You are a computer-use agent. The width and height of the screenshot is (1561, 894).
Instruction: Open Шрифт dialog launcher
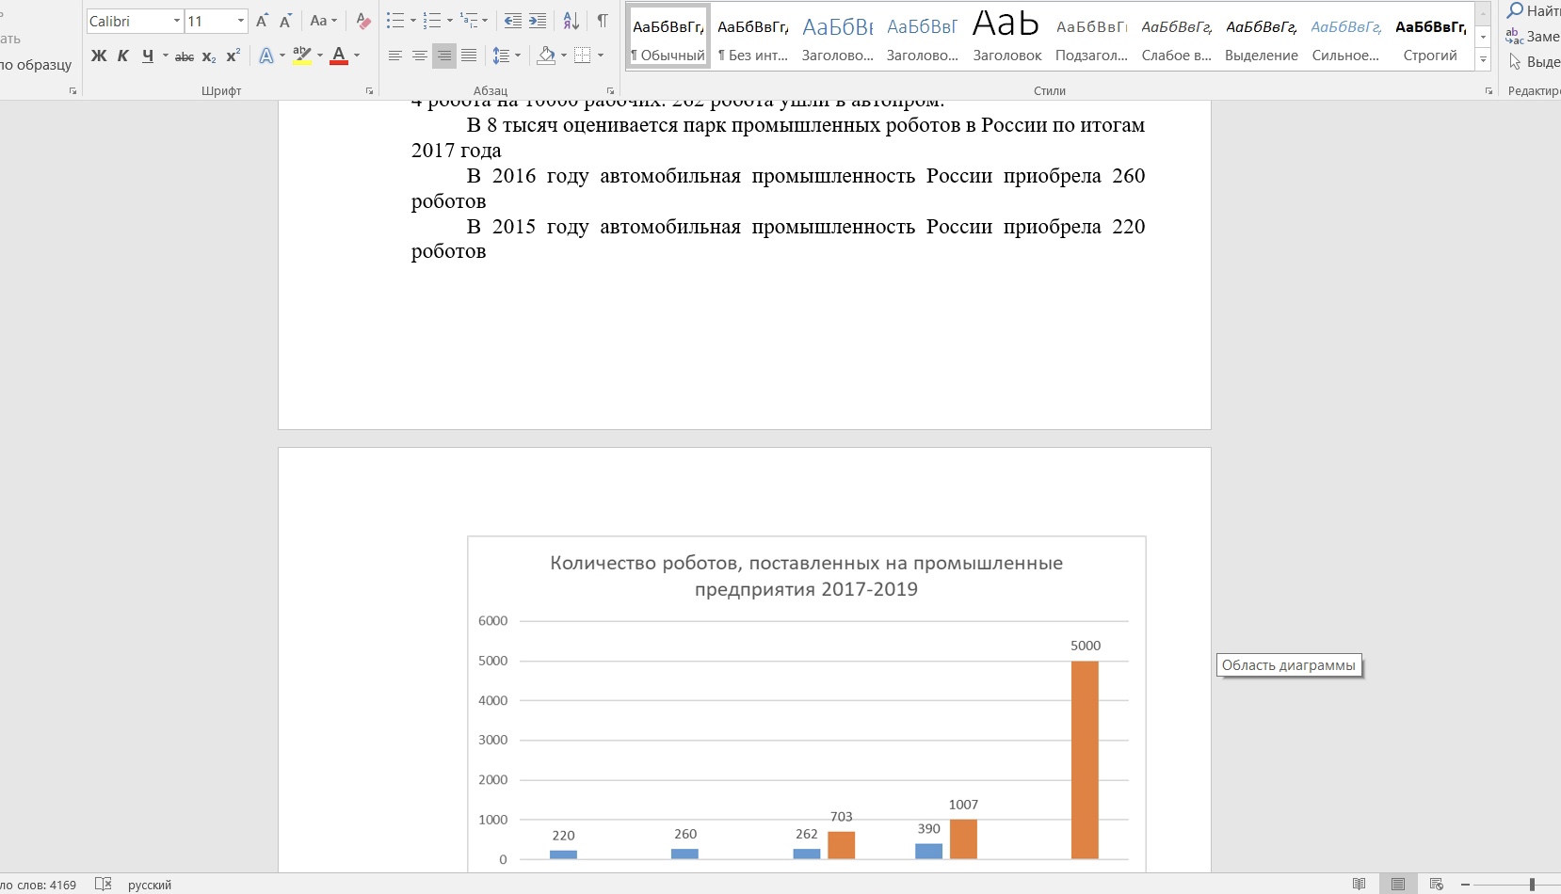[x=369, y=91]
